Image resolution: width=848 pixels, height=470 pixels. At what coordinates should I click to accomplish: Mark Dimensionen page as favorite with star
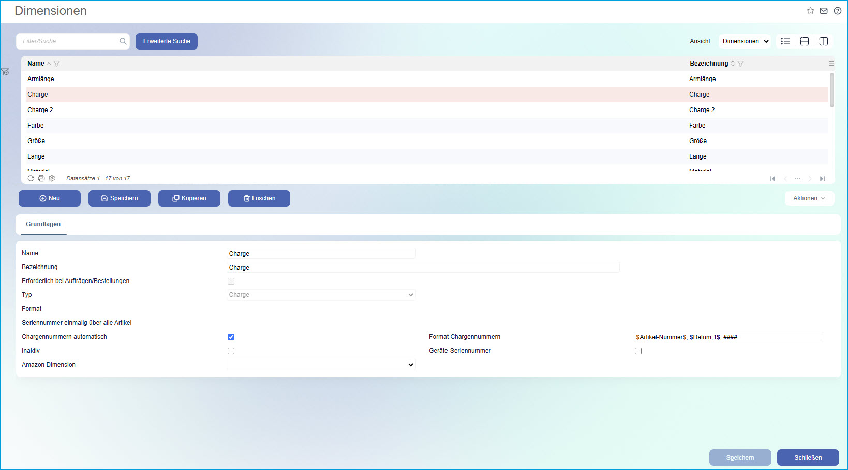point(810,11)
